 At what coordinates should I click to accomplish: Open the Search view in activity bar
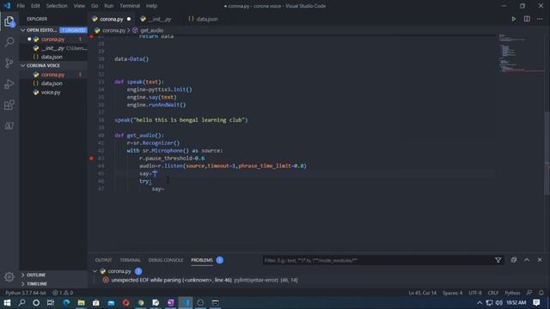tap(9, 42)
